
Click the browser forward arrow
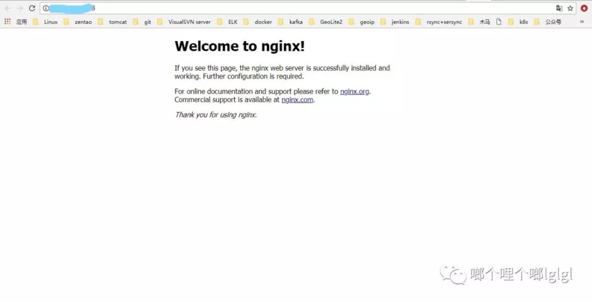tap(20, 8)
